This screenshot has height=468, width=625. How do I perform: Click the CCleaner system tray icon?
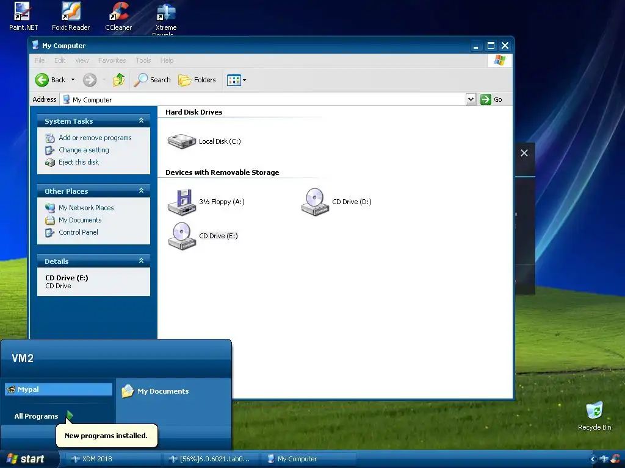(615, 459)
